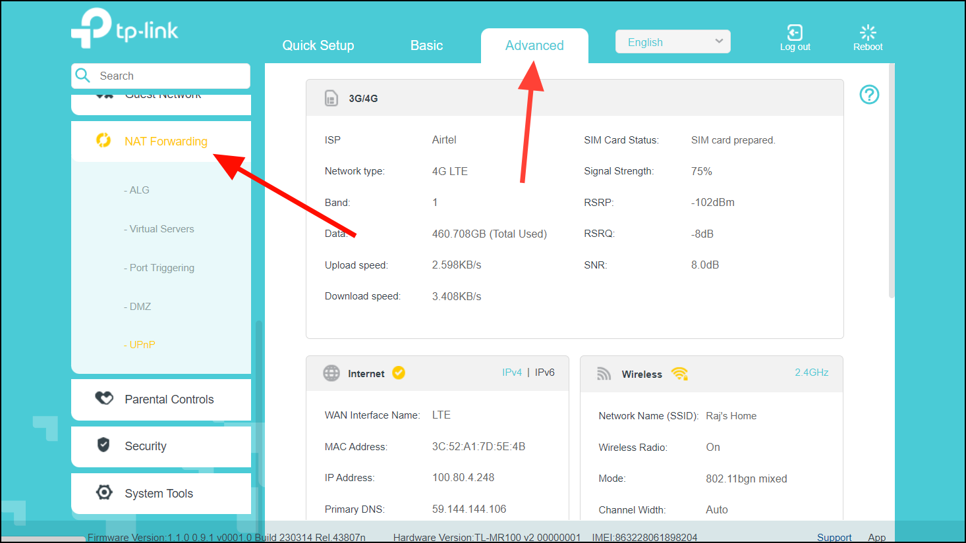966x543 pixels.
Task: Click the Security shield icon
Action: (x=103, y=445)
